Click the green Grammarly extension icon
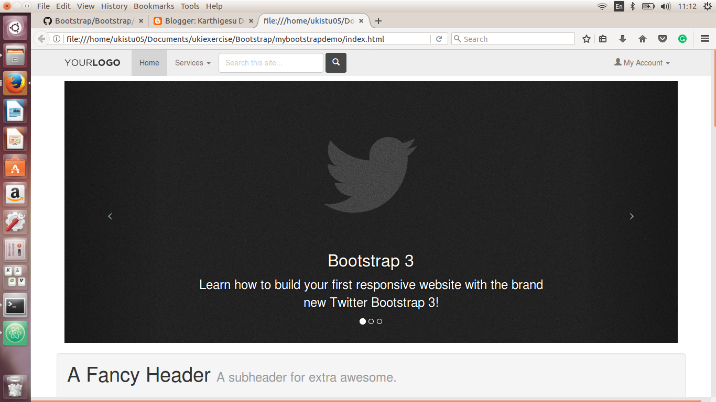This screenshot has height=402, width=716. click(682, 39)
